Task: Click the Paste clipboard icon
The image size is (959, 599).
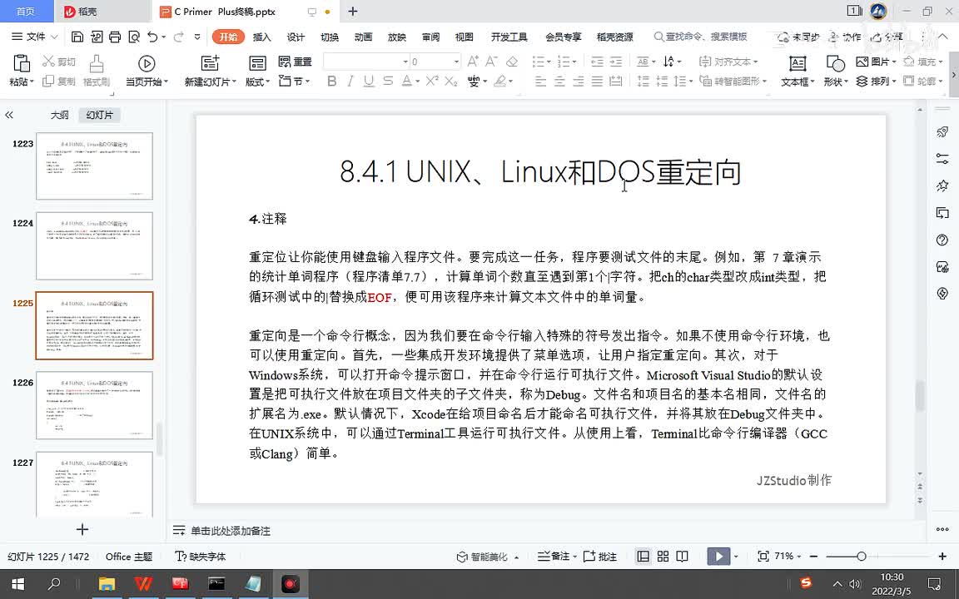Action: click(x=22, y=63)
